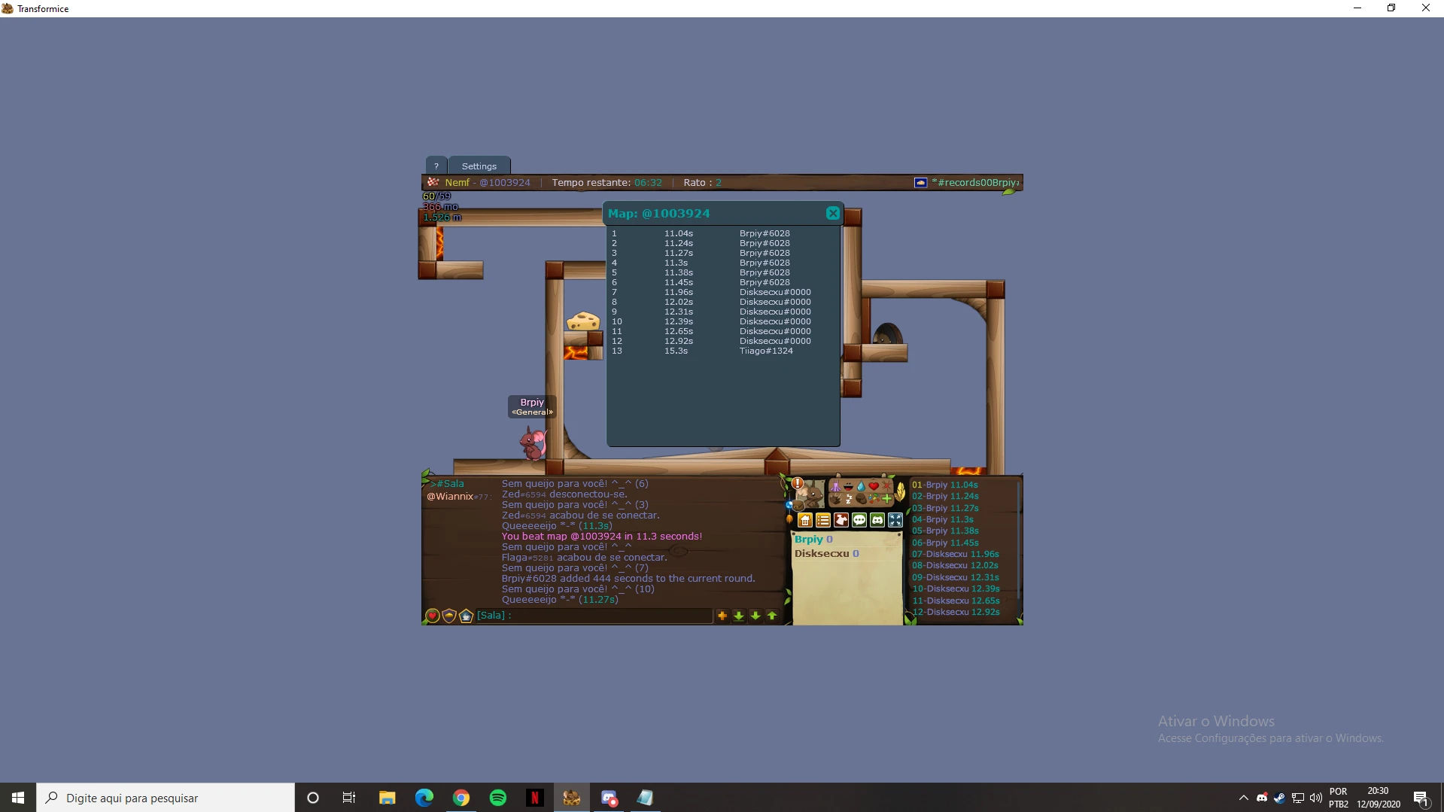Use the sleeping Zzz emote

click(x=848, y=499)
